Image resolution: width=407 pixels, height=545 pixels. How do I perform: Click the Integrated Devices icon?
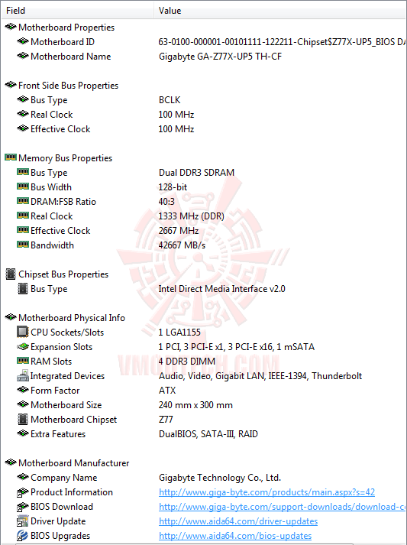coord(23,375)
